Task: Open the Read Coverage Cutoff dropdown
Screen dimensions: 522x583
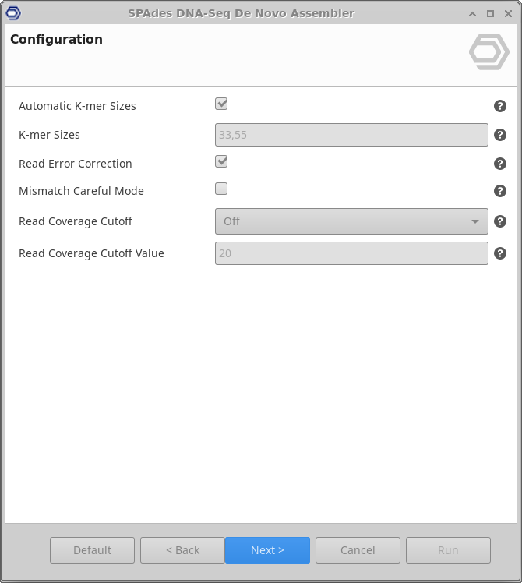Action: [x=351, y=221]
